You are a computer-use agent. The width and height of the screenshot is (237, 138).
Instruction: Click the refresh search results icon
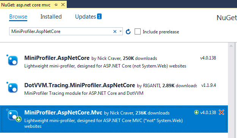point(128,31)
